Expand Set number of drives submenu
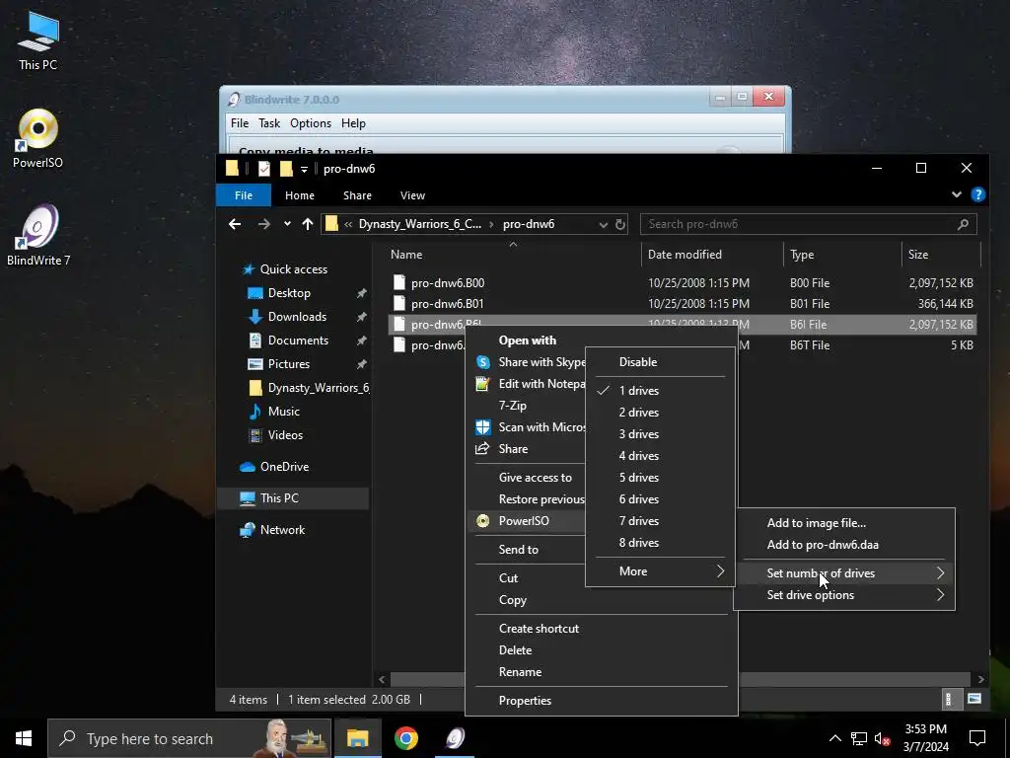The width and height of the screenshot is (1010, 758). pyautogui.click(x=844, y=573)
